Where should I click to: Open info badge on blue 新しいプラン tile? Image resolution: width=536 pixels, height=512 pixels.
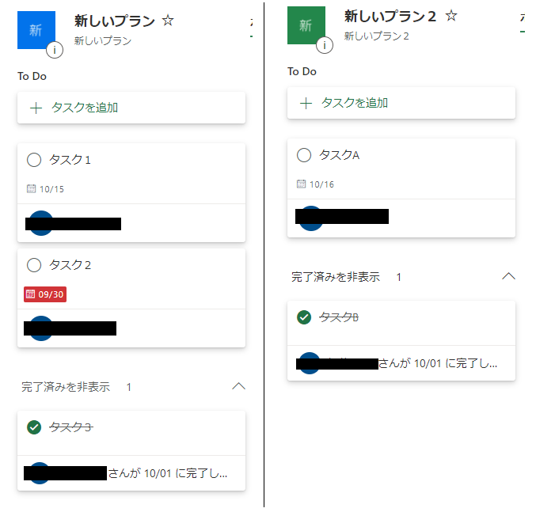pyautogui.click(x=55, y=50)
